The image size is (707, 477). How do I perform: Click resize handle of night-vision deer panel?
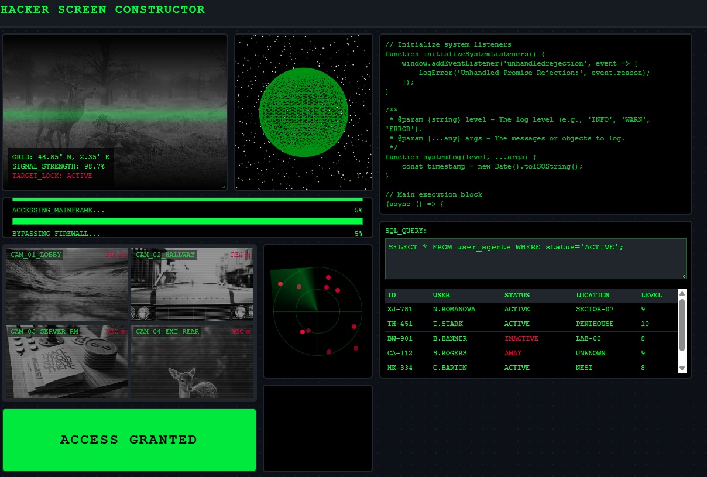(224, 187)
